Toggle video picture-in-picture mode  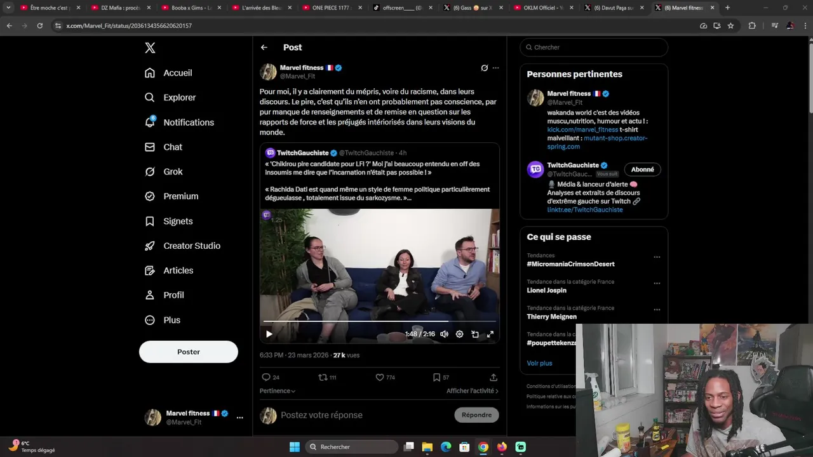[475, 334]
